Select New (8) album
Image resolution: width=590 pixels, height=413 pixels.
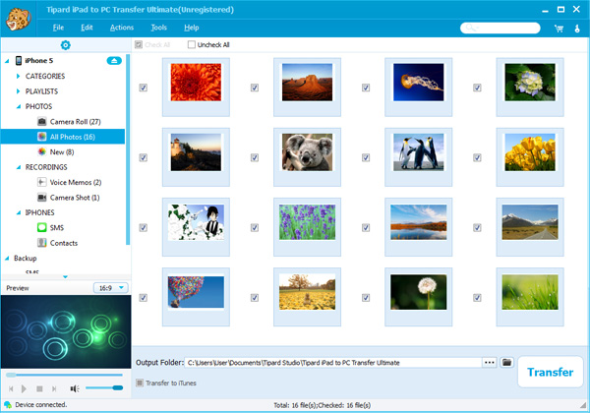63,152
